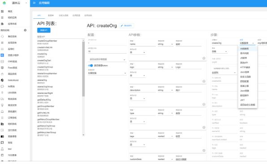Click the 搜索API search field
Screen dimensions: 267x164
61,37
